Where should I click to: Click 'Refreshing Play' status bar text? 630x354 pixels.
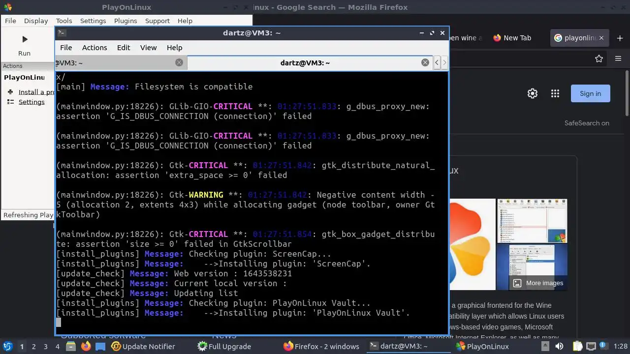tap(28, 215)
